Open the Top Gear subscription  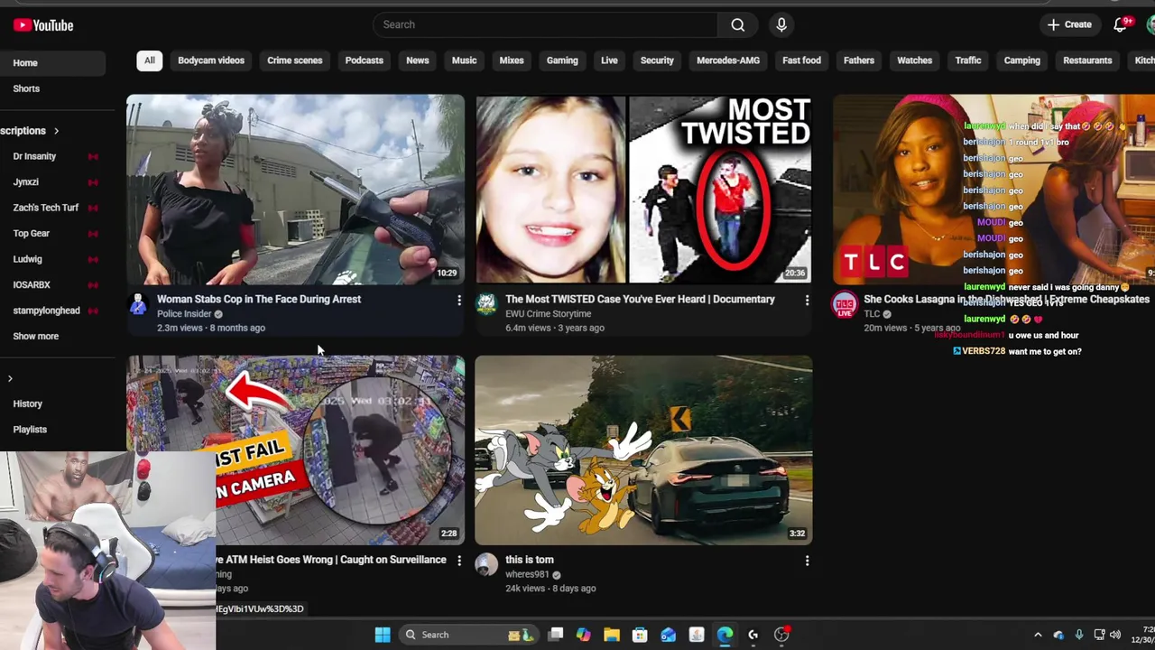[31, 233]
